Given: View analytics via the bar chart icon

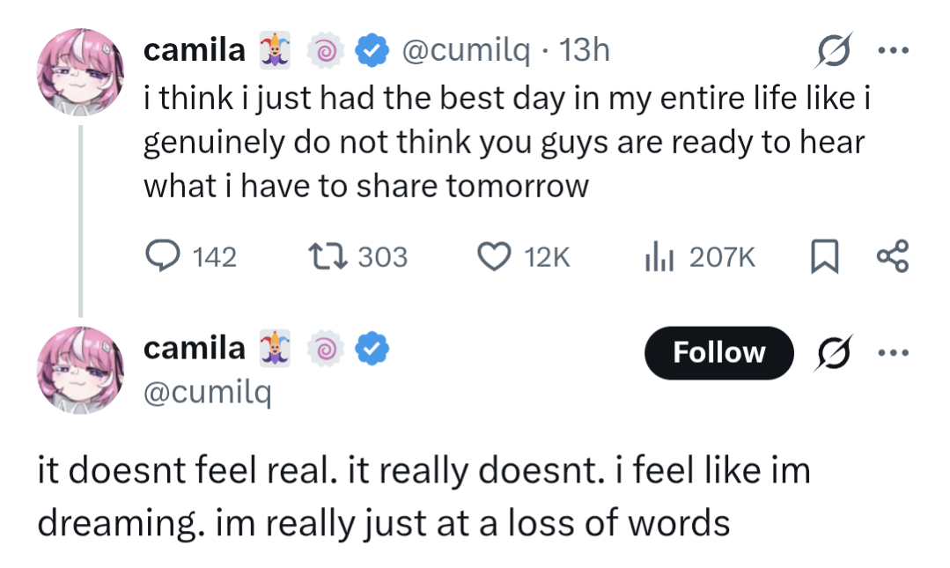Looking at the screenshot, I should pos(659,255).
